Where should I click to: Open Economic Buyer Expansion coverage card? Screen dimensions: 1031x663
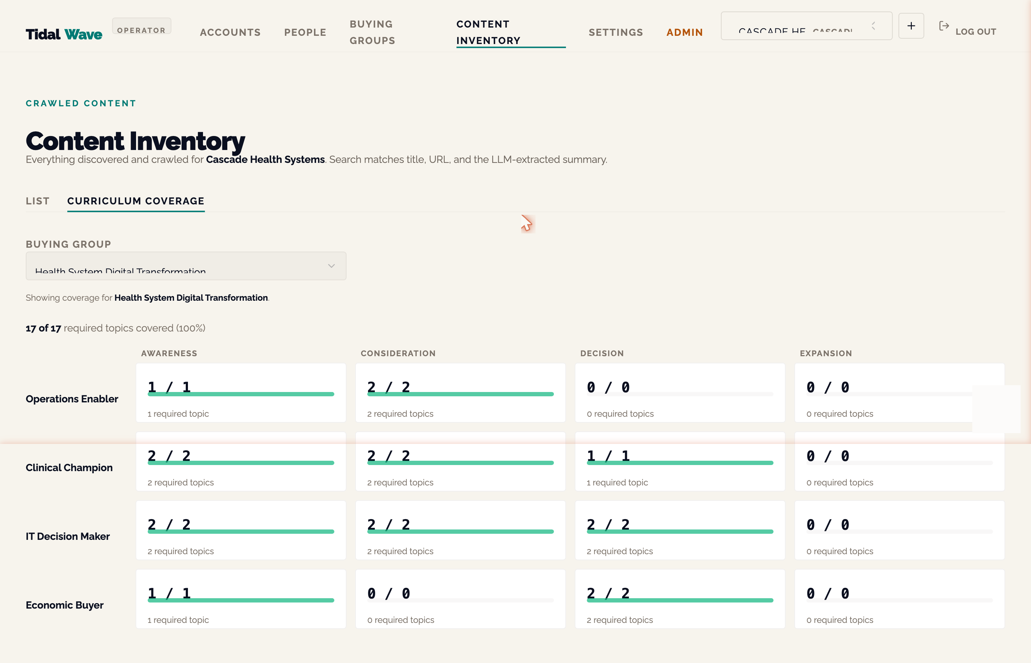pyautogui.click(x=899, y=599)
